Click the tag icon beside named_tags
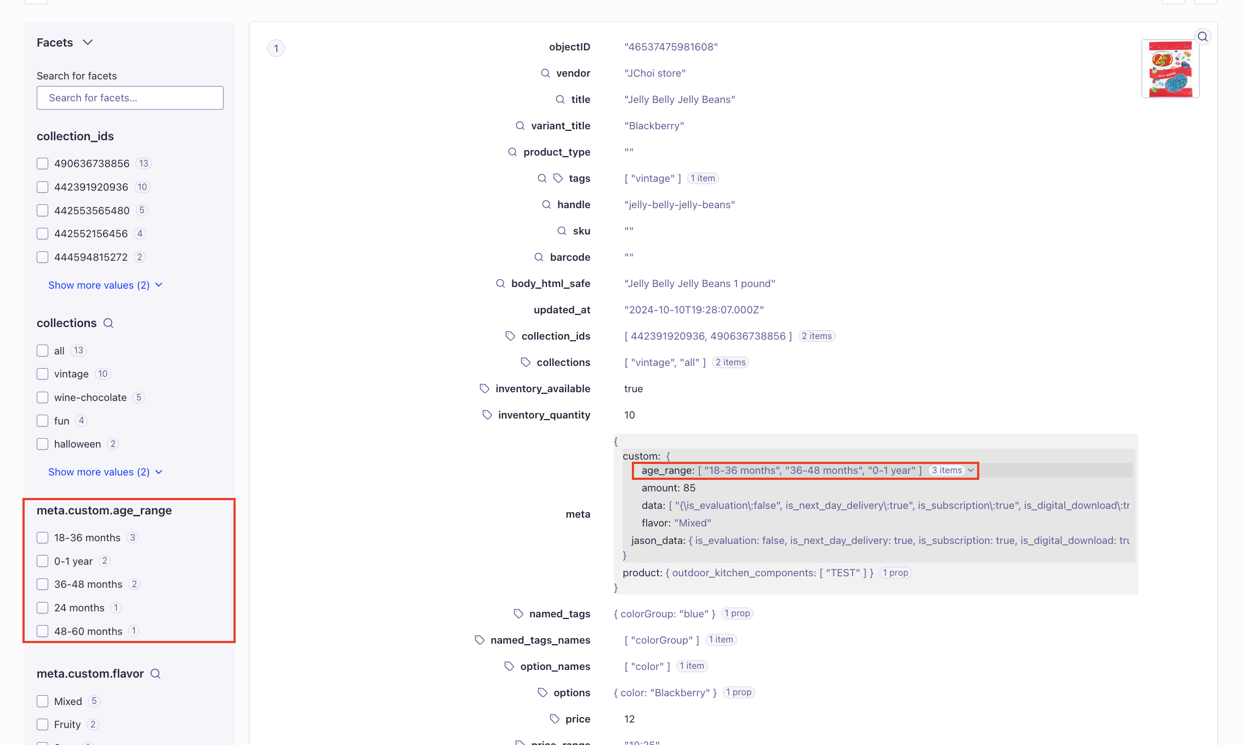This screenshot has height=745, width=1244. 518,614
